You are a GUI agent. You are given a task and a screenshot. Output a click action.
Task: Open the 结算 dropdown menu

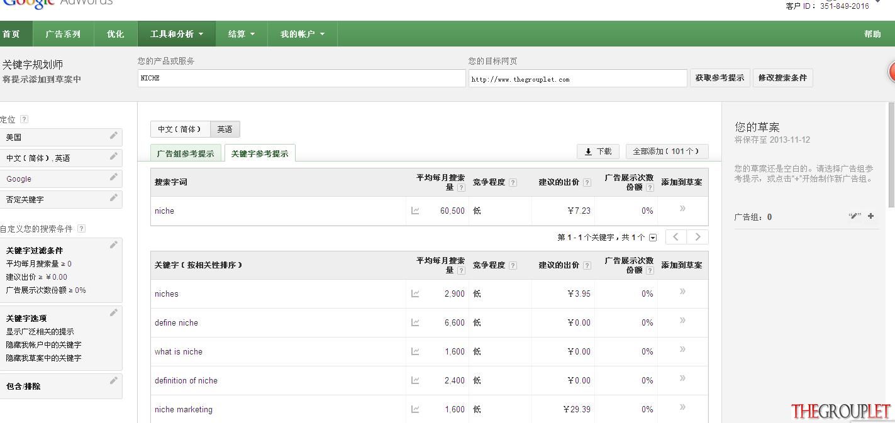[242, 34]
